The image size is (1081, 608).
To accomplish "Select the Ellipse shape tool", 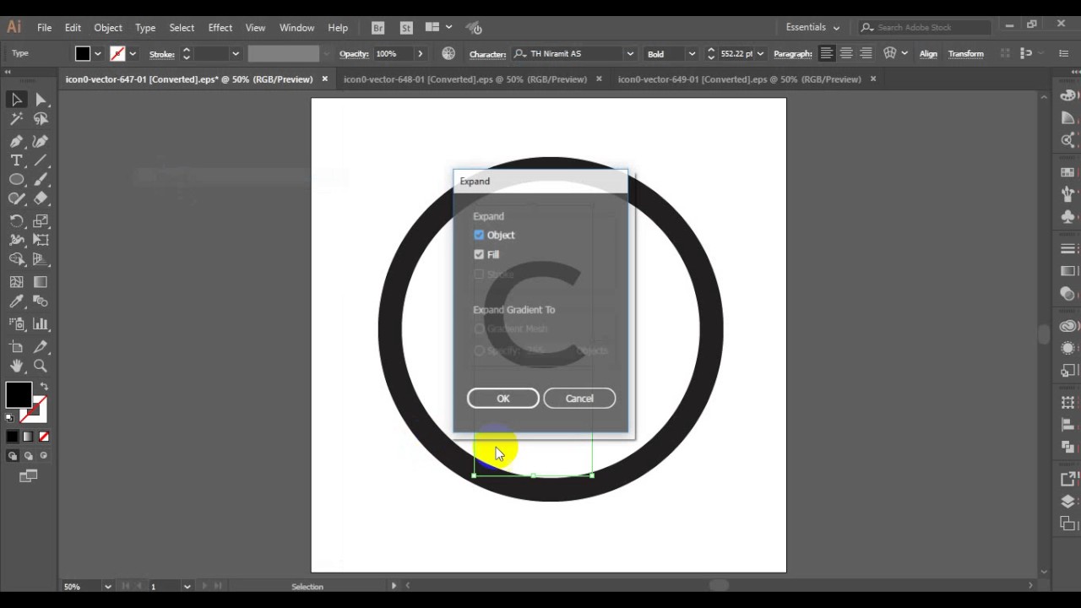I will tap(16, 179).
